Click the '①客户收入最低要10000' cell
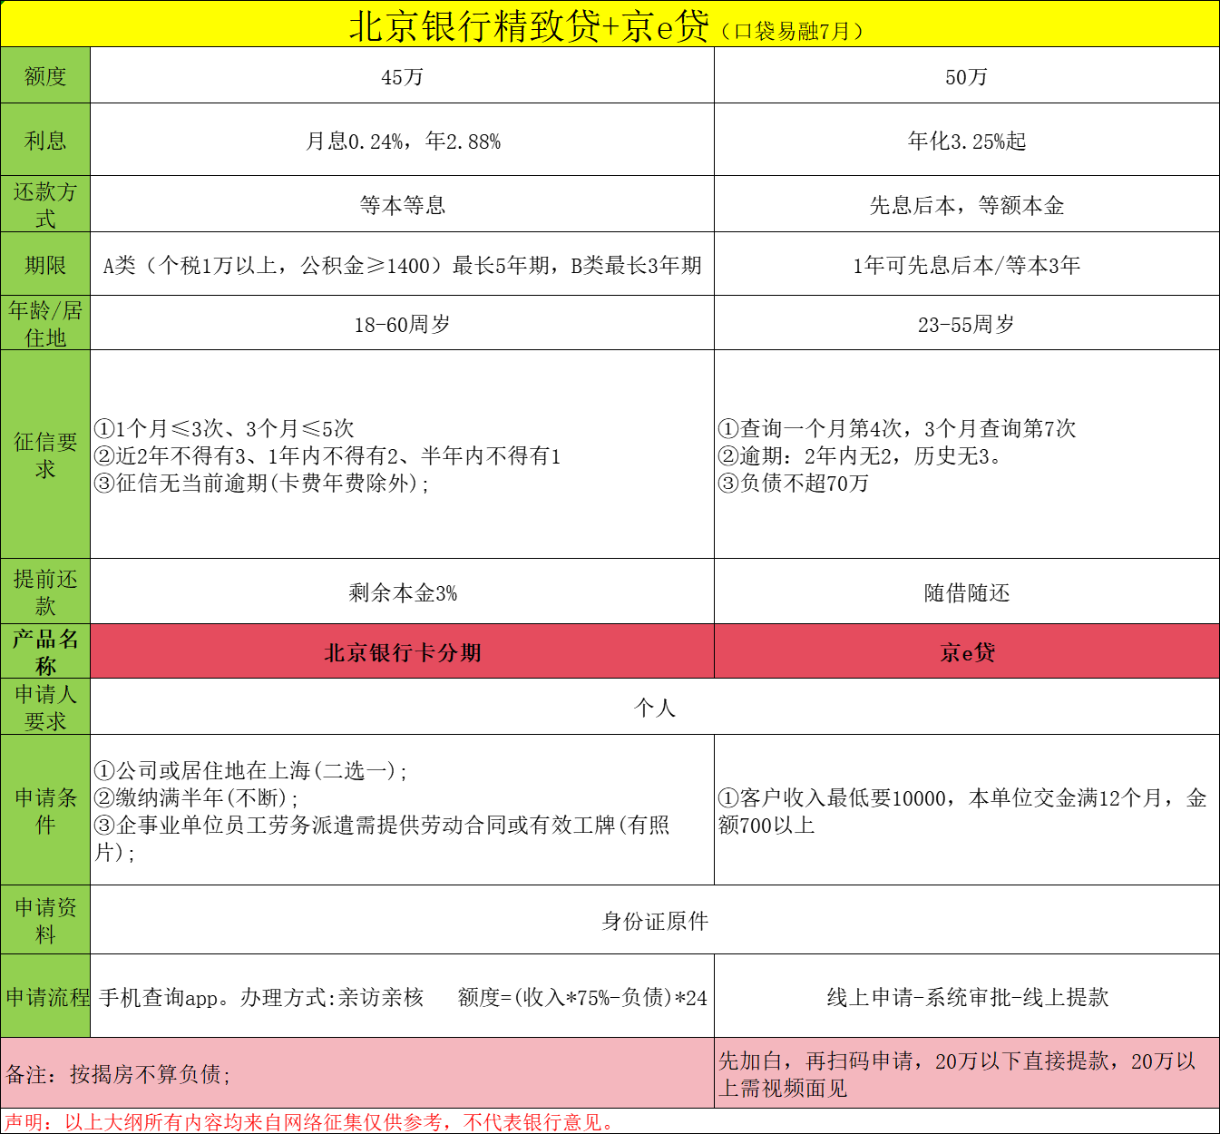The height and width of the screenshot is (1134, 1220). click(966, 811)
